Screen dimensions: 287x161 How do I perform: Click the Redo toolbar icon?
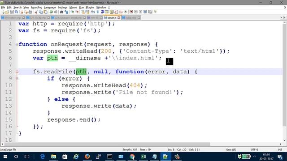click(56, 12)
